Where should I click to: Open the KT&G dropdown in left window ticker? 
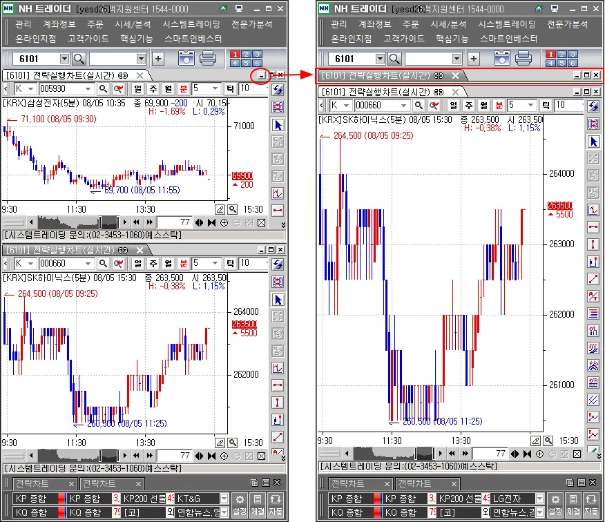pyautogui.click(x=224, y=499)
